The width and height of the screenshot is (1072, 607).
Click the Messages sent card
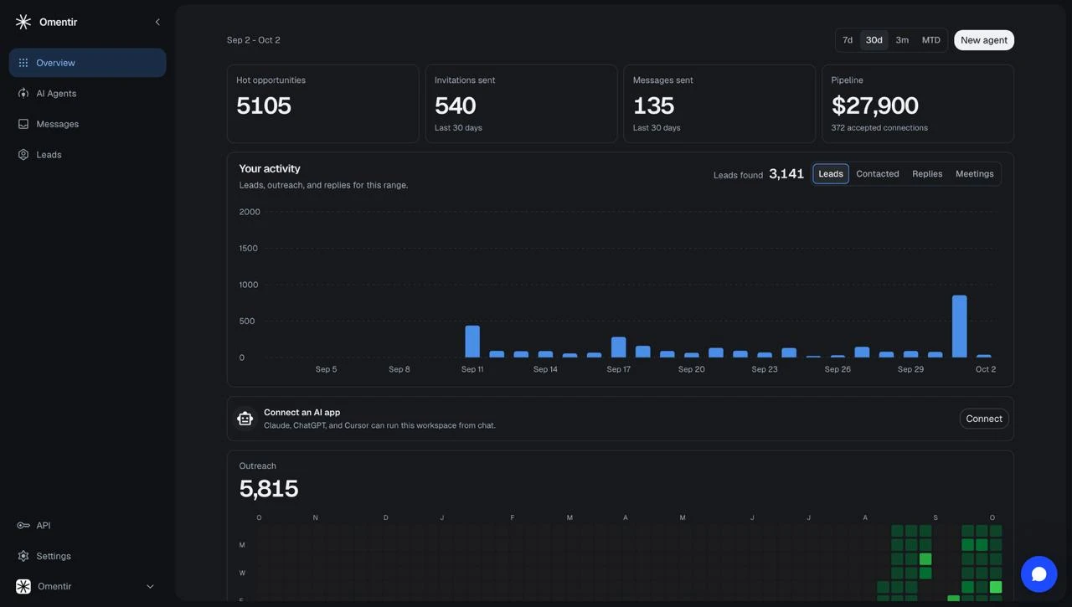tap(719, 104)
